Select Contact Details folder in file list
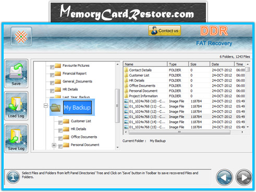Viewport: 256px width, 192px height. pyautogui.click(x=185, y=70)
